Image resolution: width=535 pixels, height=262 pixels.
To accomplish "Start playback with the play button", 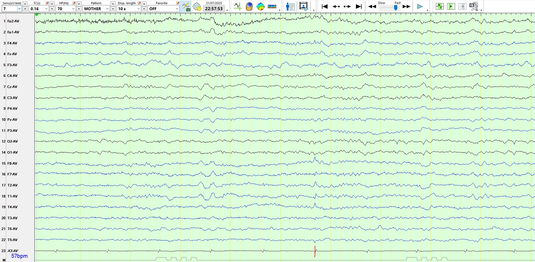I will pos(420,6).
